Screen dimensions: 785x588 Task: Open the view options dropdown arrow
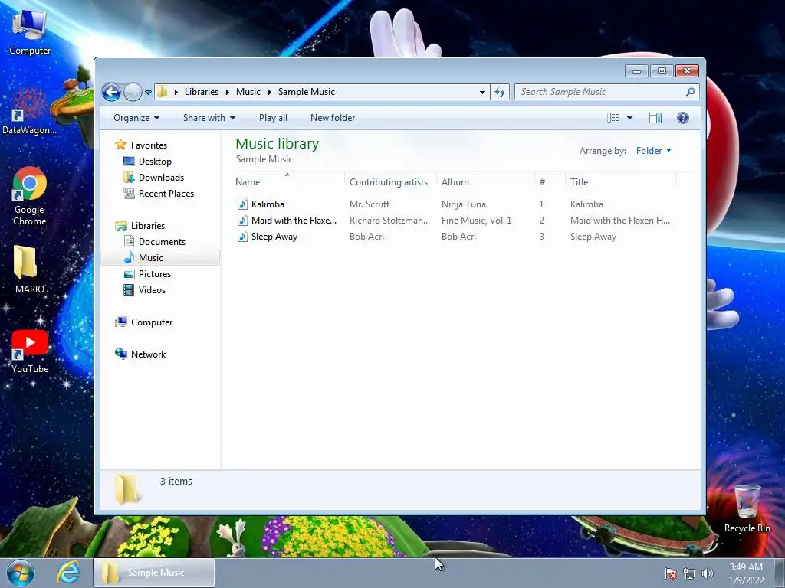pyautogui.click(x=630, y=118)
